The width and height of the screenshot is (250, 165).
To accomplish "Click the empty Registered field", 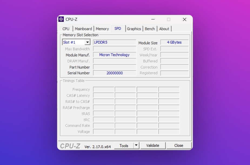I will (174, 73).
